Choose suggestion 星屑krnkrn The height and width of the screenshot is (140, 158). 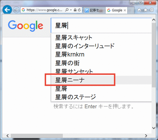pos(101,54)
